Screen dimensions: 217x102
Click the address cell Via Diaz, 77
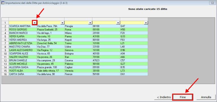pos(50,47)
